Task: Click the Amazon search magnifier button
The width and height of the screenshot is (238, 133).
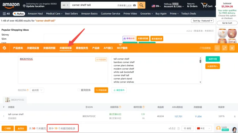Action: (141, 5)
